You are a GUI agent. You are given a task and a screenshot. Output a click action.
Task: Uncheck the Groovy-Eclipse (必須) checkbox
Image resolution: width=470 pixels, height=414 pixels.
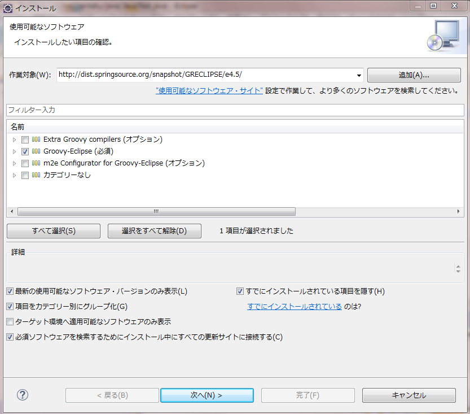point(25,151)
